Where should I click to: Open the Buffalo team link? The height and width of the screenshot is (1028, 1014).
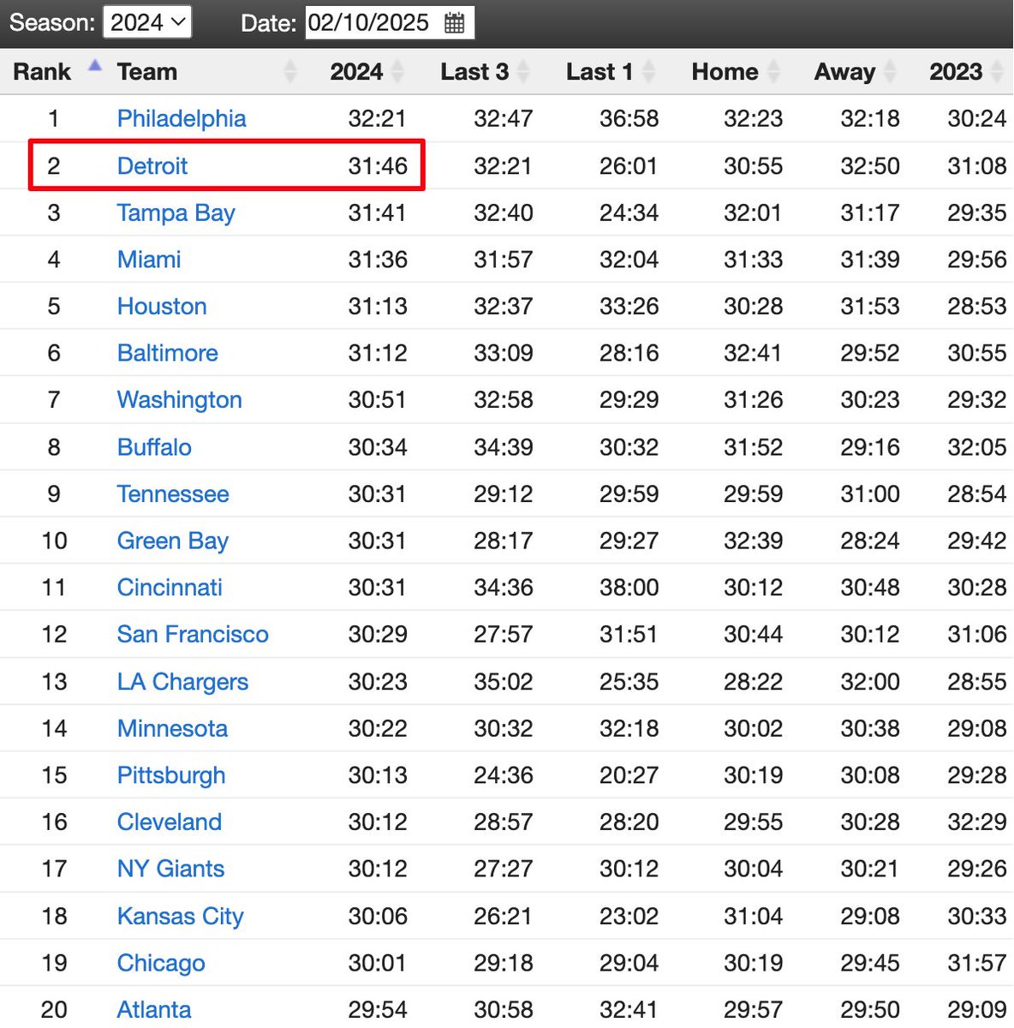(x=154, y=447)
